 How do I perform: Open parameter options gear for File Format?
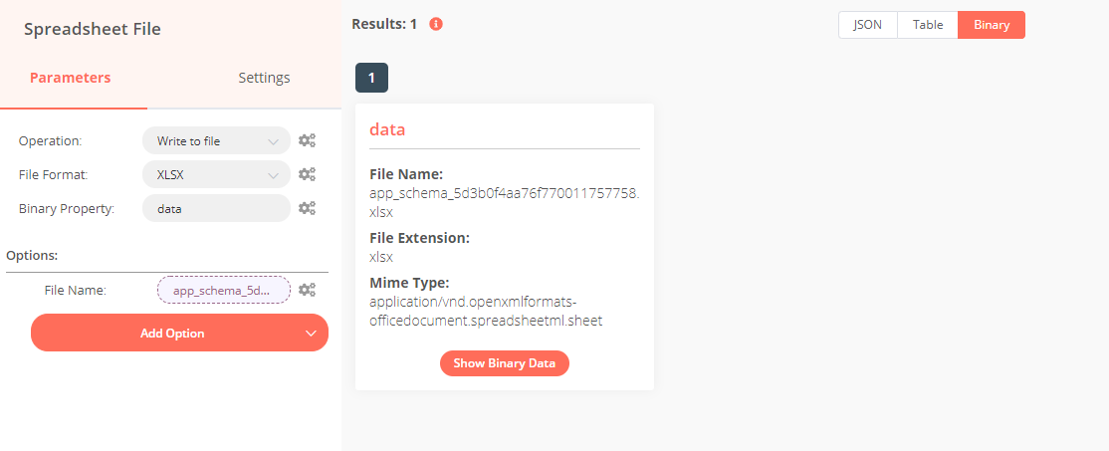click(x=307, y=175)
